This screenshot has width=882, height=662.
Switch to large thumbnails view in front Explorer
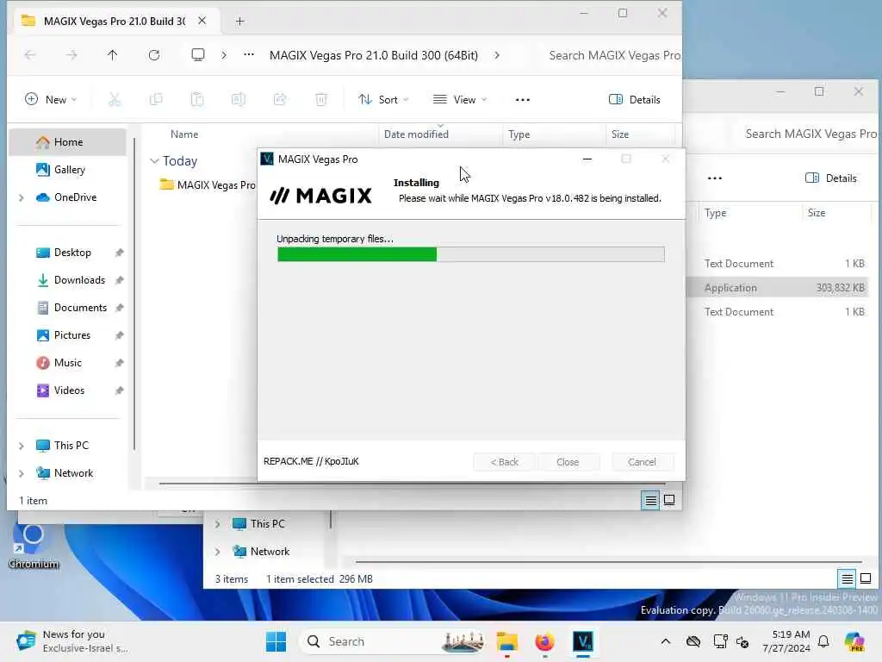pyautogui.click(x=669, y=500)
